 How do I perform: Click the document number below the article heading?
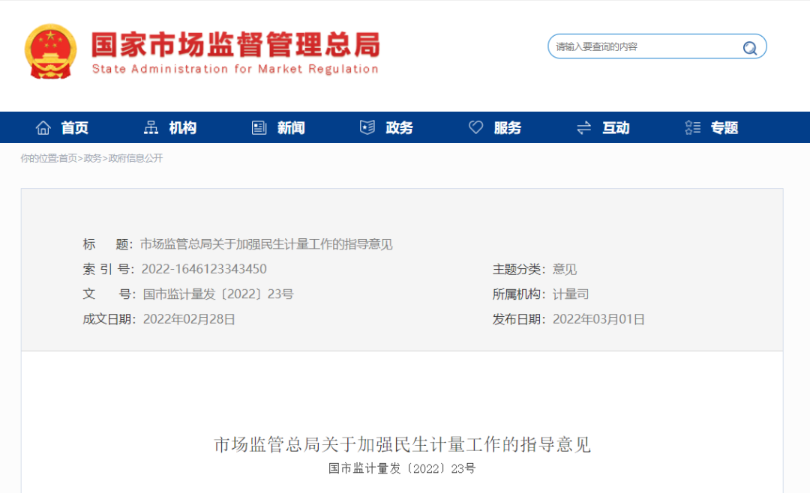[x=402, y=469]
